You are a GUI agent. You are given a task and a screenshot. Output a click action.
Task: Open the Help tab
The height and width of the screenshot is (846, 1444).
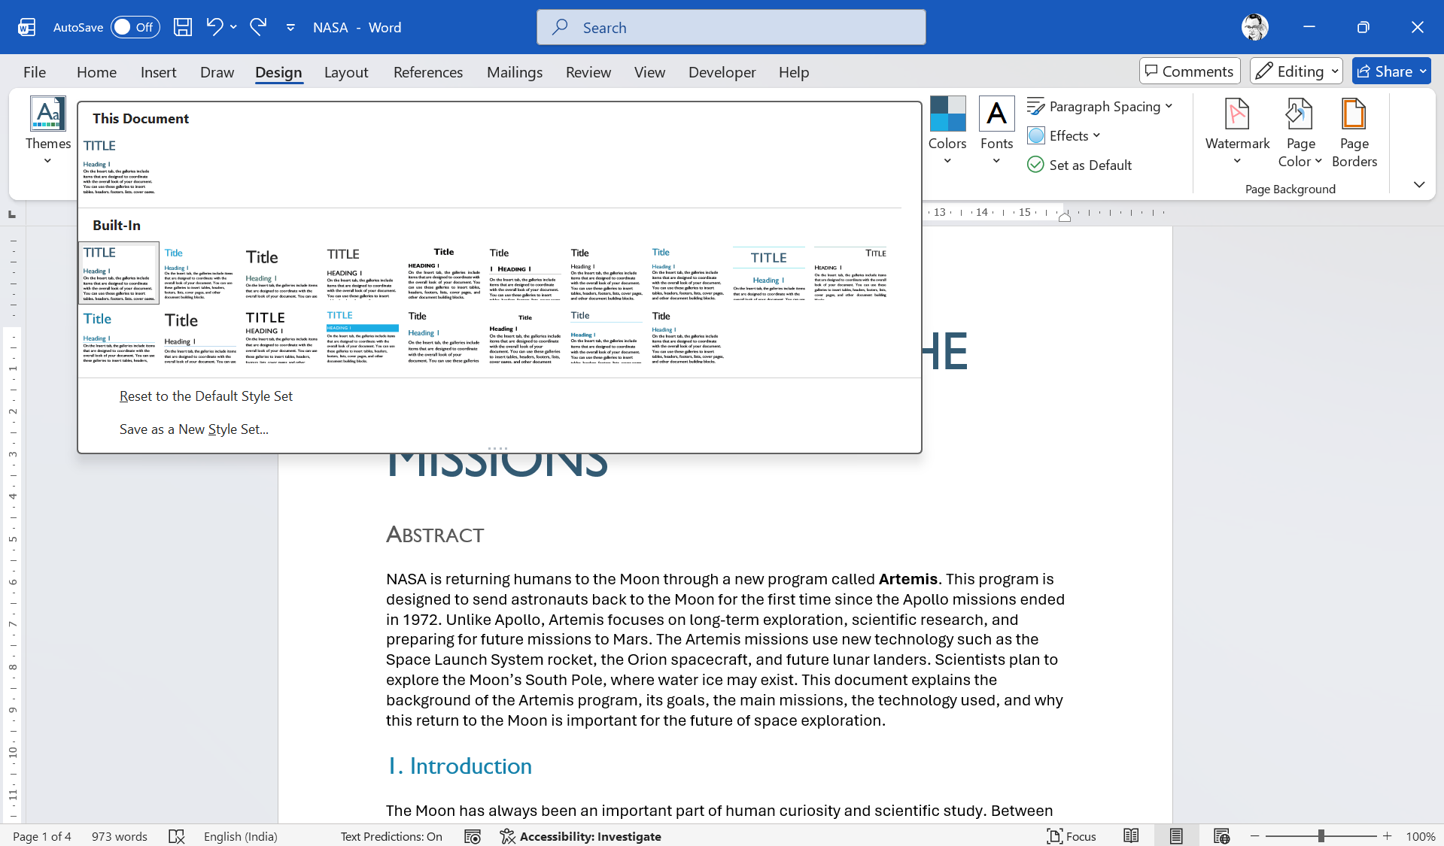[x=794, y=72]
